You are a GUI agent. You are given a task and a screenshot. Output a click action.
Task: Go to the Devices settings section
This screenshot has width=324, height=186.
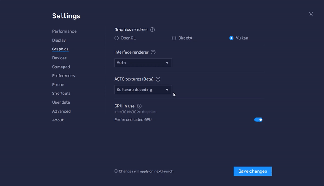pos(59,58)
